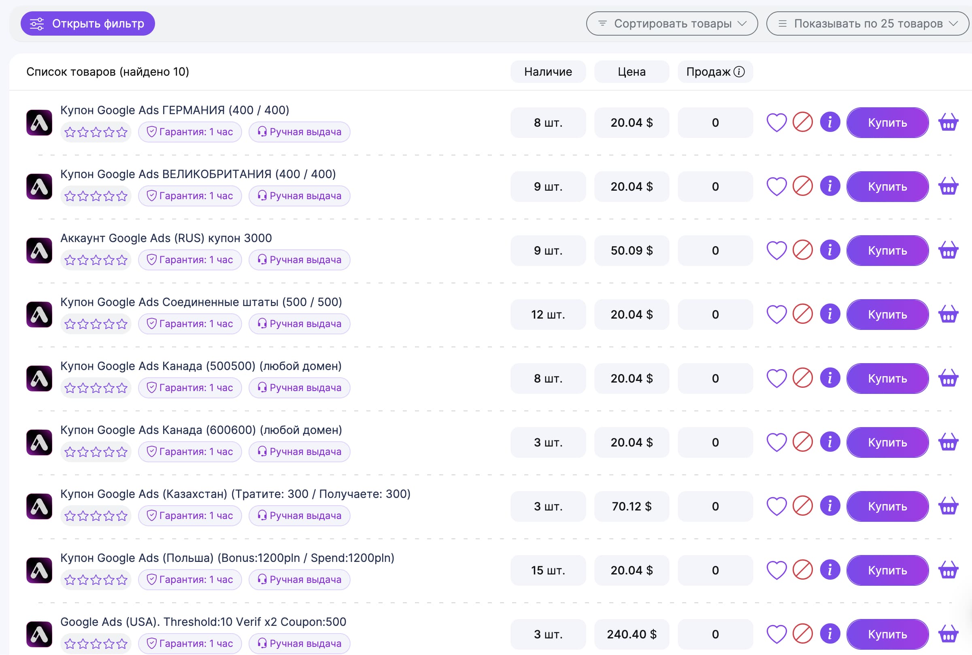Viewport: 972px width, 655px height.
Task: Add Польша Bonus:1200pln coupon to cart
Action: pyautogui.click(x=948, y=570)
